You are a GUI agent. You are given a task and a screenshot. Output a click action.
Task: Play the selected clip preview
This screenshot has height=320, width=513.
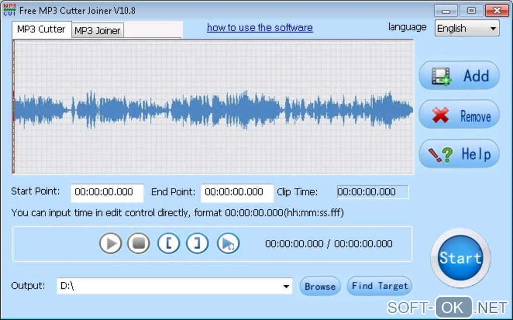(x=228, y=243)
